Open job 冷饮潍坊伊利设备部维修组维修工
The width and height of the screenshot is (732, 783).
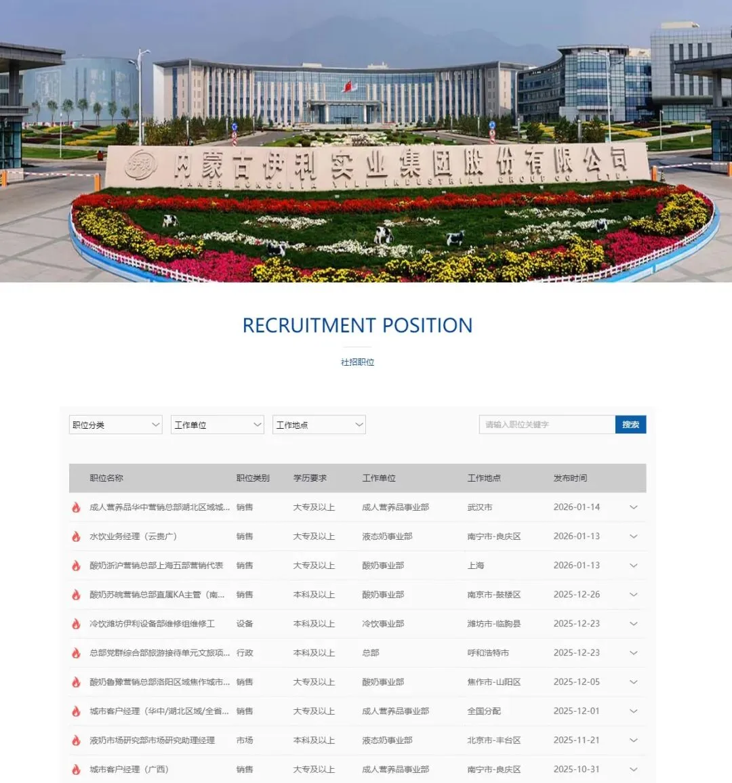152,624
